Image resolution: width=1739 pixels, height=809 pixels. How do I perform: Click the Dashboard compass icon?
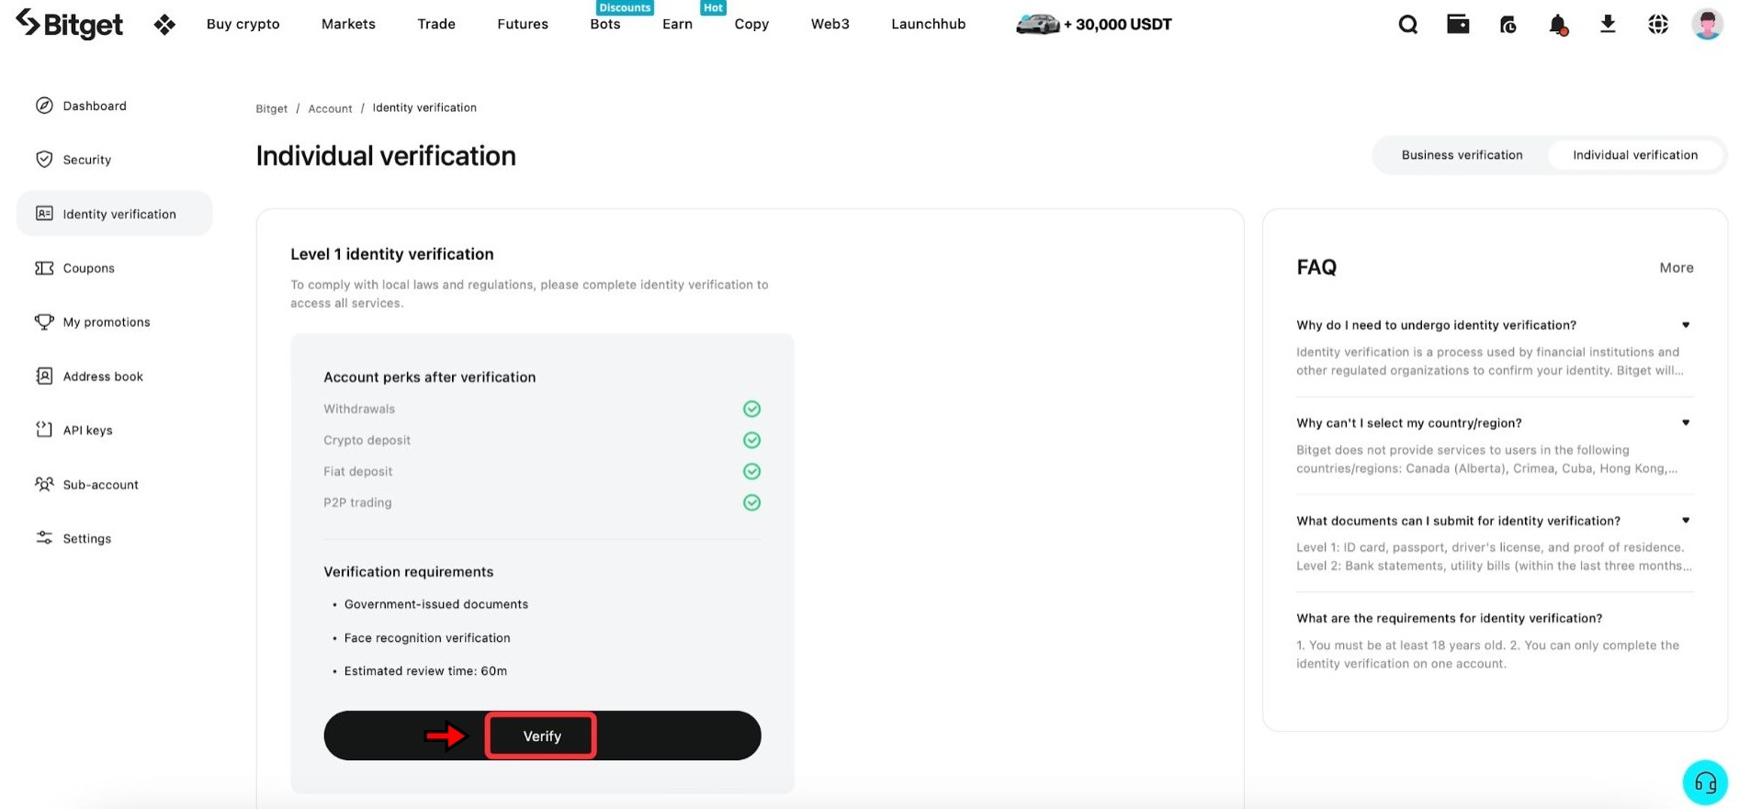tap(44, 106)
